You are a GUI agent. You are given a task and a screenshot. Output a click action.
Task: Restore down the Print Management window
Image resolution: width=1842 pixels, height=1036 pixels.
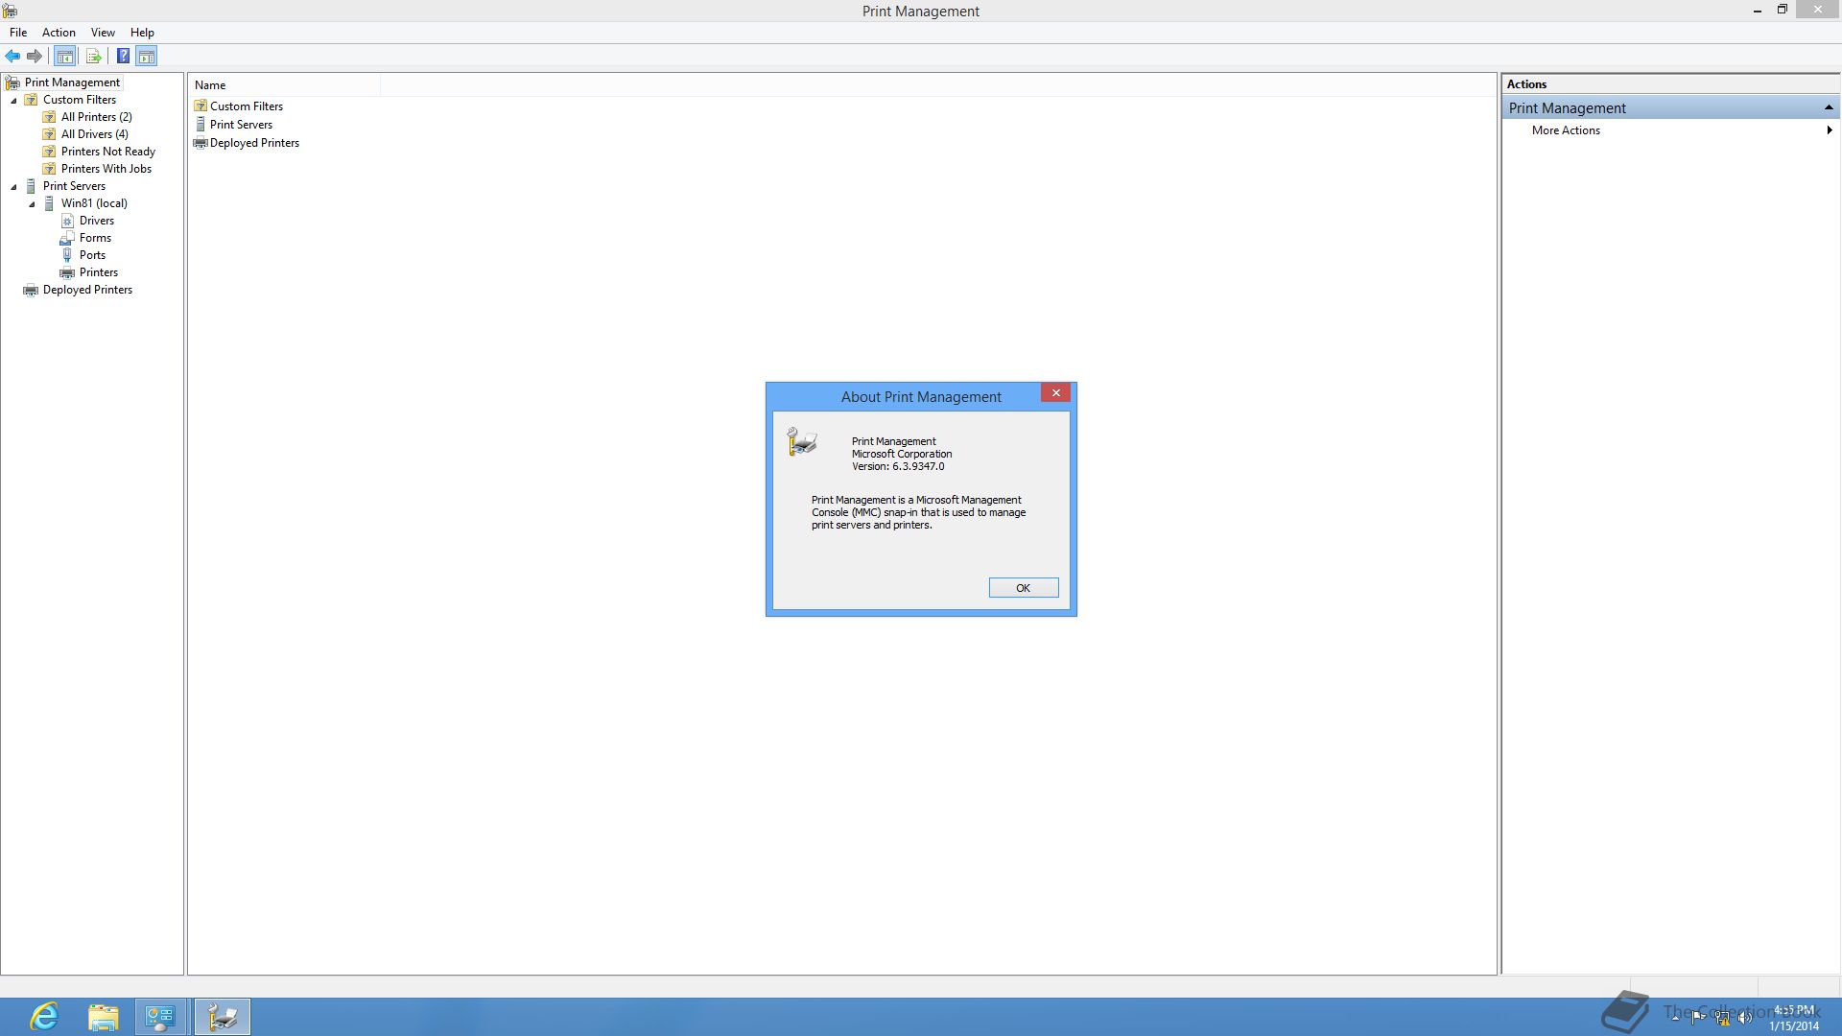1782,10
